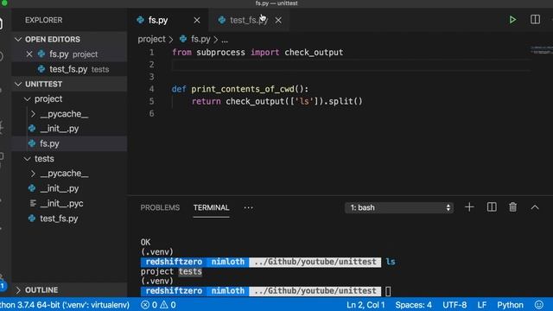Click the print_contents_of_cwd function name
This screenshot has height=311, width=553.
pos(243,89)
